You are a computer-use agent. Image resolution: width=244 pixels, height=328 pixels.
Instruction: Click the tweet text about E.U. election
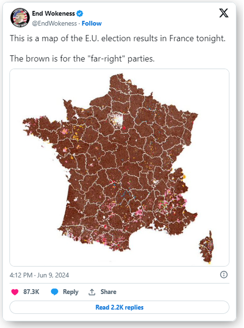(x=118, y=39)
